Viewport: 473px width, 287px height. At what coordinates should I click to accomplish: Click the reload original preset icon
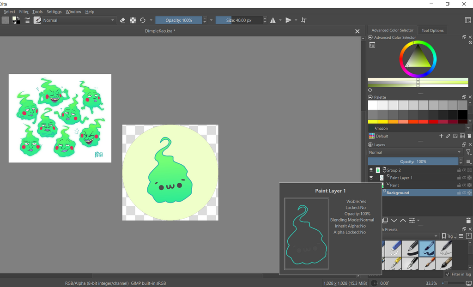pos(143,20)
